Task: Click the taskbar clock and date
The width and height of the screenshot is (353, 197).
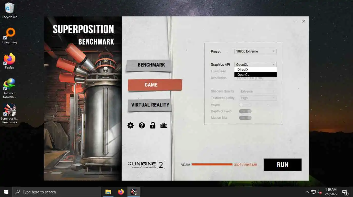Action: pyautogui.click(x=331, y=192)
